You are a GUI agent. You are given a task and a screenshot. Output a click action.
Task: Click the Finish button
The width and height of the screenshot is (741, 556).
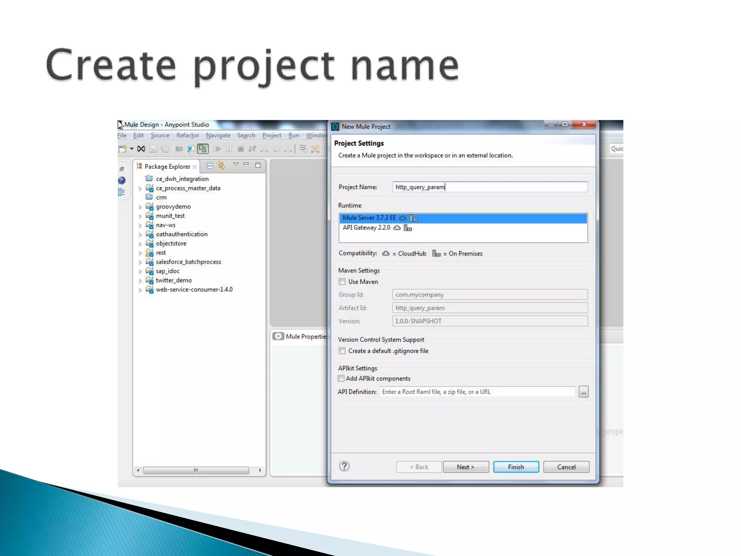tap(516, 467)
